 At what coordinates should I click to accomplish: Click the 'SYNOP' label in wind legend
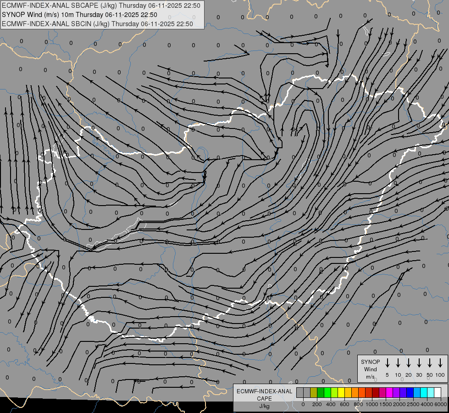click(x=370, y=362)
